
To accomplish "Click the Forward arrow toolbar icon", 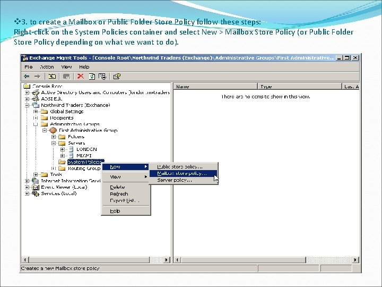I will 37,77.
